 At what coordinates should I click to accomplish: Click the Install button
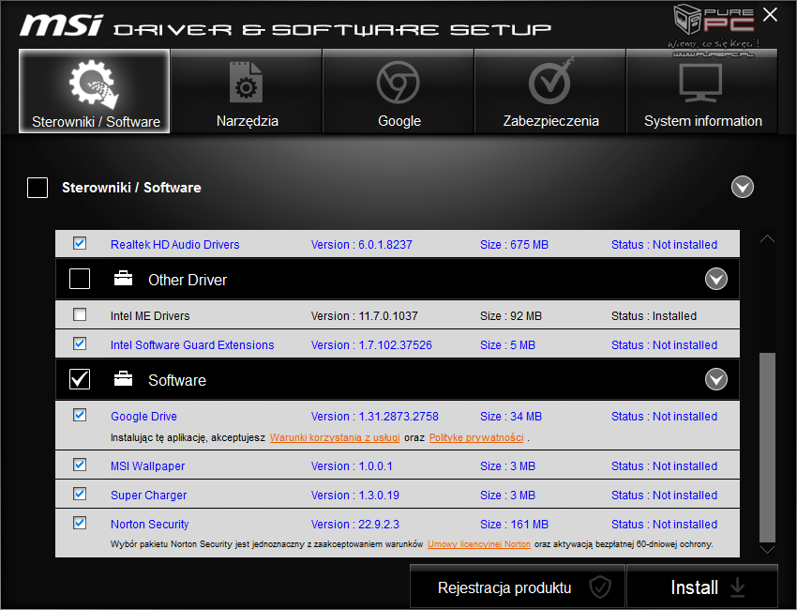(x=702, y=587)
